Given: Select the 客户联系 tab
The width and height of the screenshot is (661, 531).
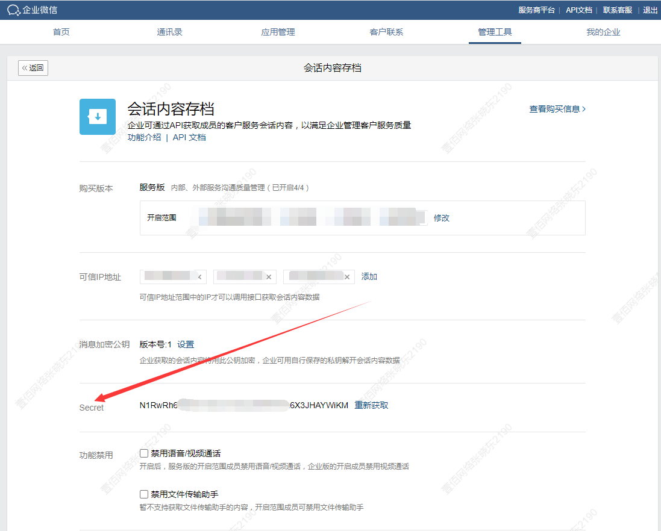Looking at the screenshot, I should 386,32.
